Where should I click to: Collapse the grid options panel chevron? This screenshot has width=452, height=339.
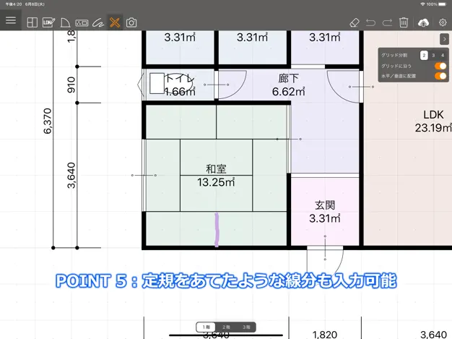pyautogui.click(x=444, y=39)
